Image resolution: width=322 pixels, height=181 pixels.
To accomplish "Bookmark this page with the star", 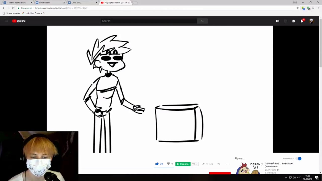I will click(x=298, y=8).
